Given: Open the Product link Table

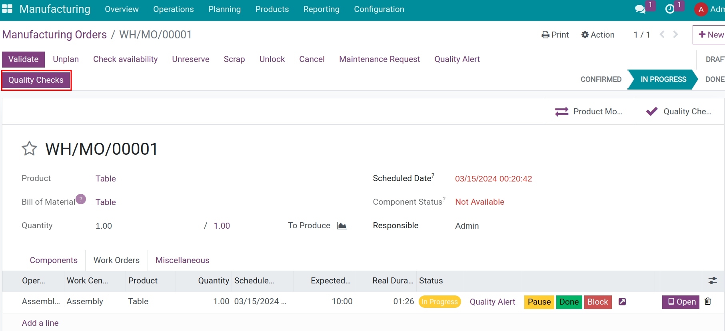Looking at the screenshot, I should pyautogui.click(x=106, y=179).
